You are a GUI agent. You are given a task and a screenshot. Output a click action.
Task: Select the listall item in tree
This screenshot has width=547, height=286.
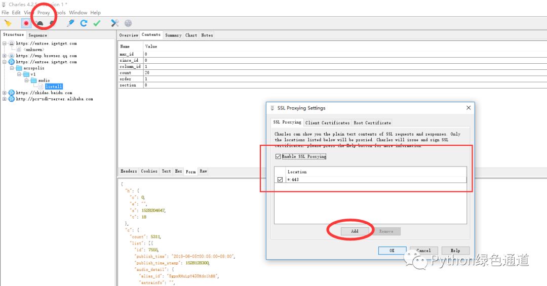(x=54, y=87)
